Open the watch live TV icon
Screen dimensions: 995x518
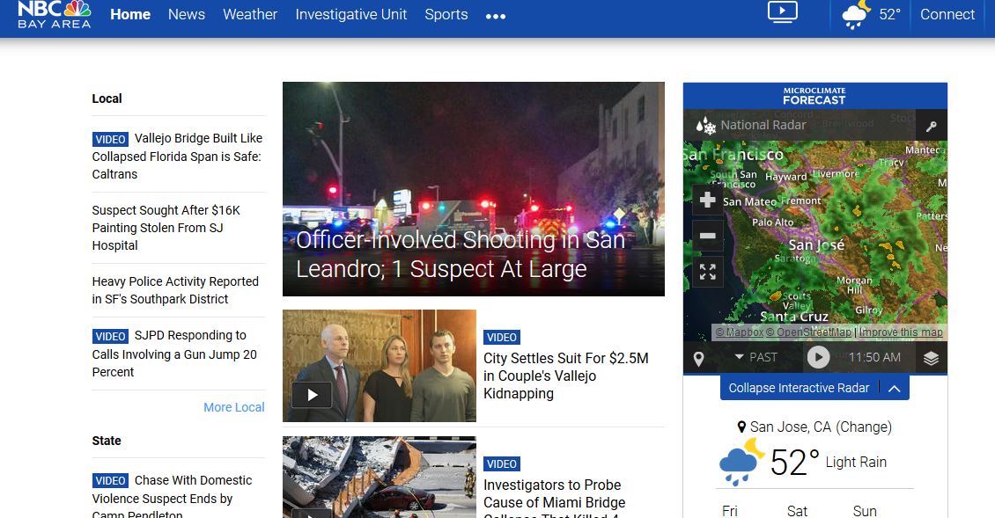click(783, 12)
